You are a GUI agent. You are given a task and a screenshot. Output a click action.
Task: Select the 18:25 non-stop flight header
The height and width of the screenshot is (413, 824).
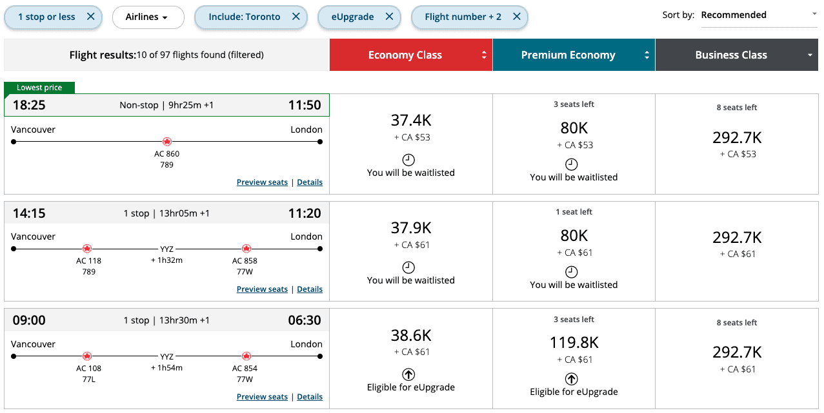point(166,105)
